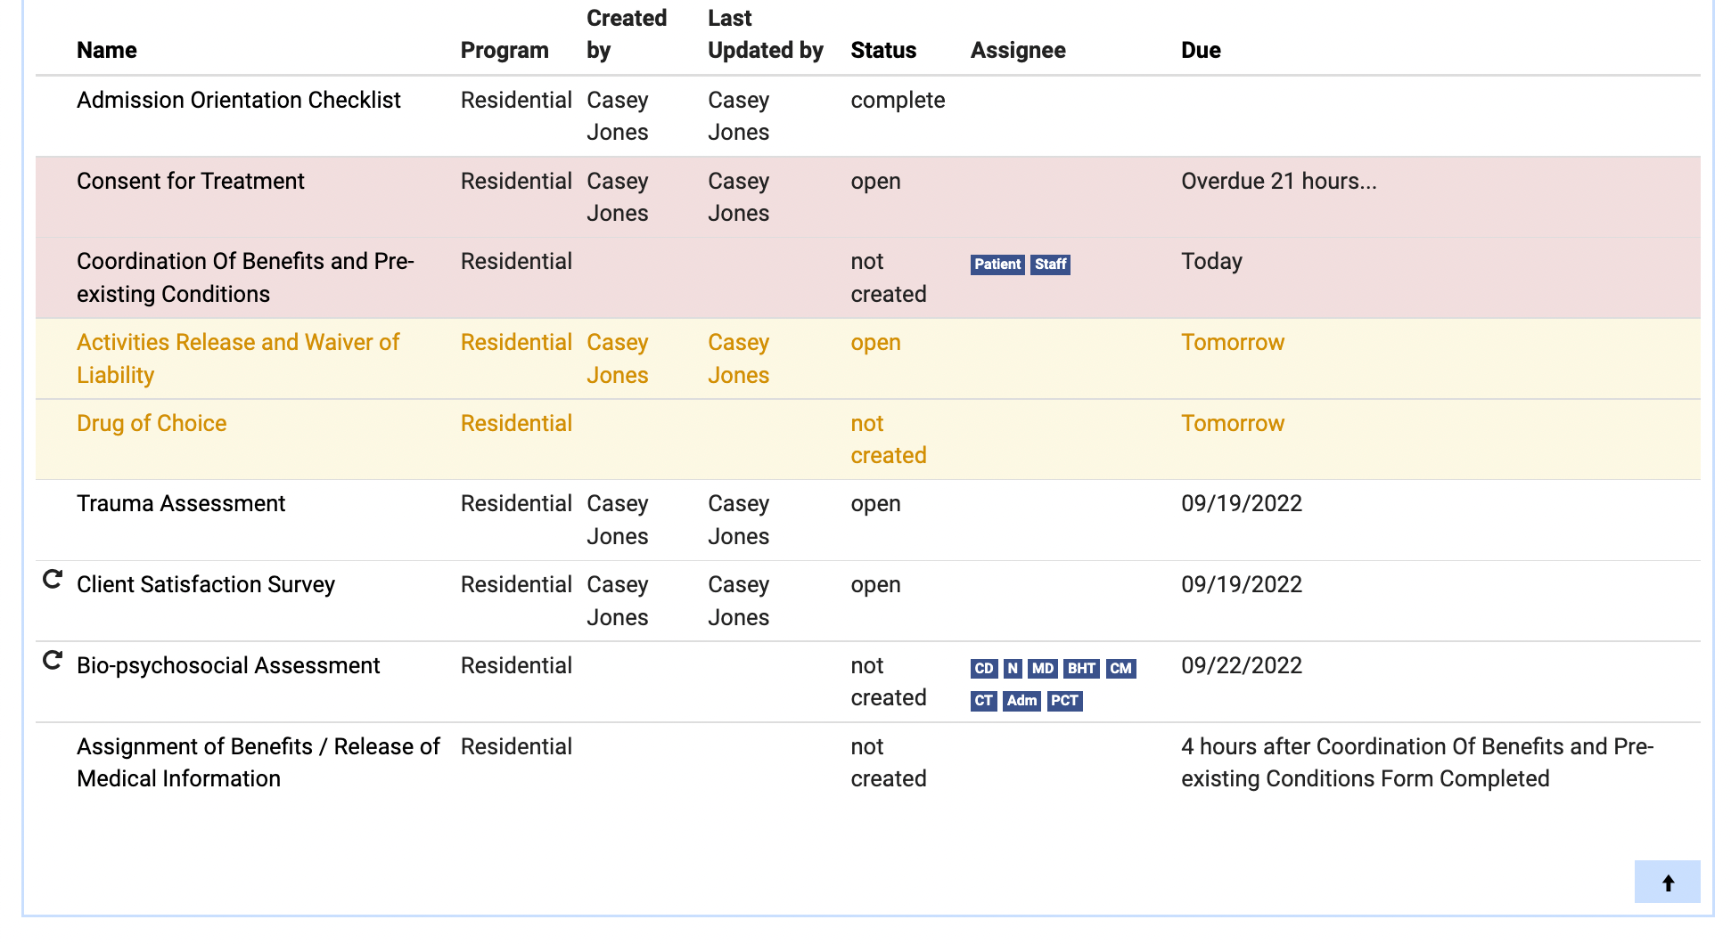Click the Name column header

(x=107, y=50)
